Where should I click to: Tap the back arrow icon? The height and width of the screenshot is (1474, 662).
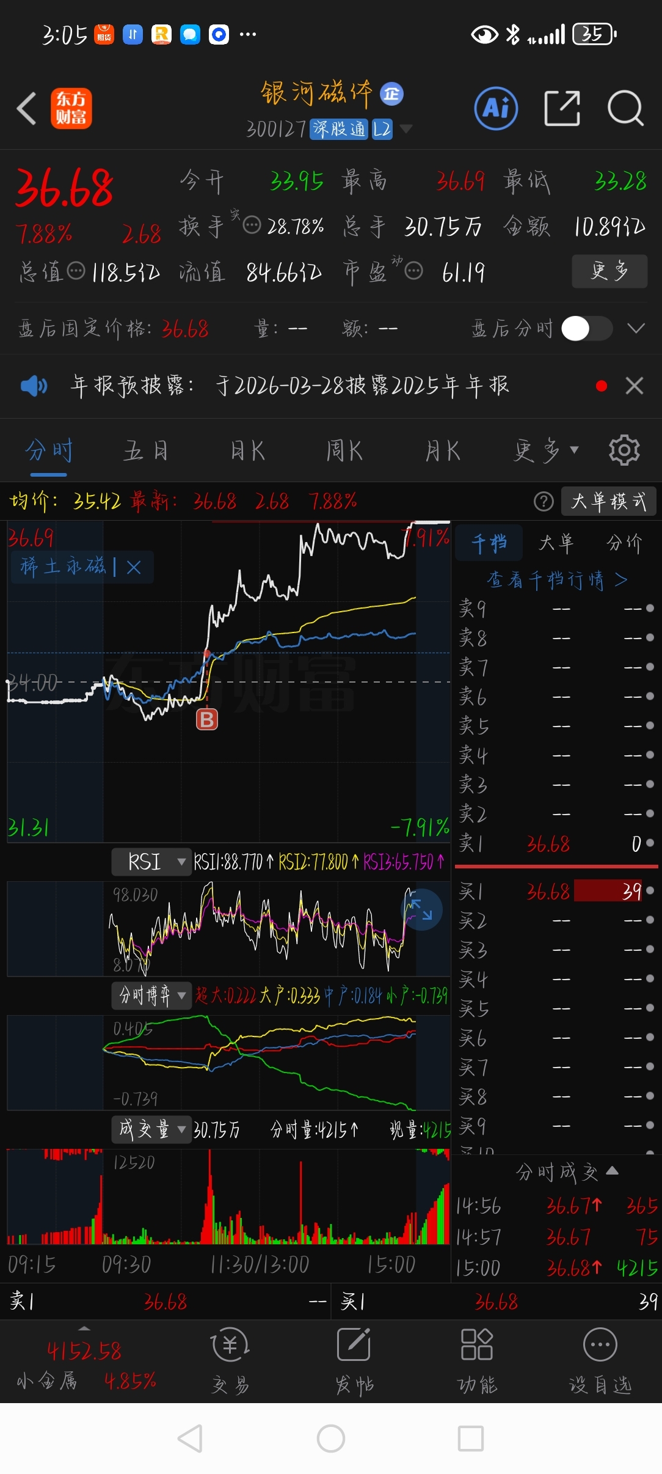[26, 109]
